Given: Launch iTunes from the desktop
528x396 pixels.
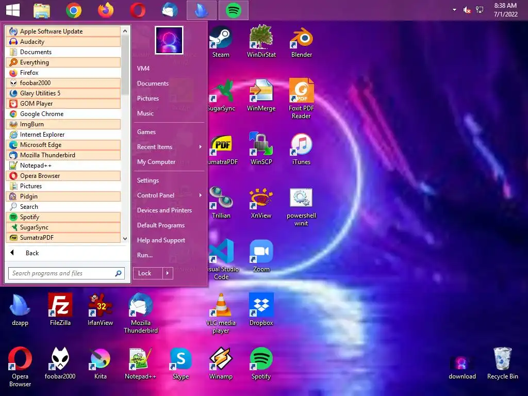Looking at the screenshot, I should [x=301, y=148].
